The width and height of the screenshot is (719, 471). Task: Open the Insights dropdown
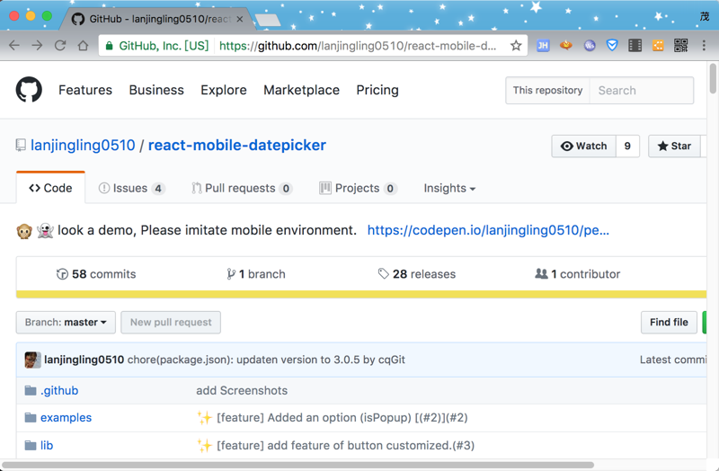(449, 189)
